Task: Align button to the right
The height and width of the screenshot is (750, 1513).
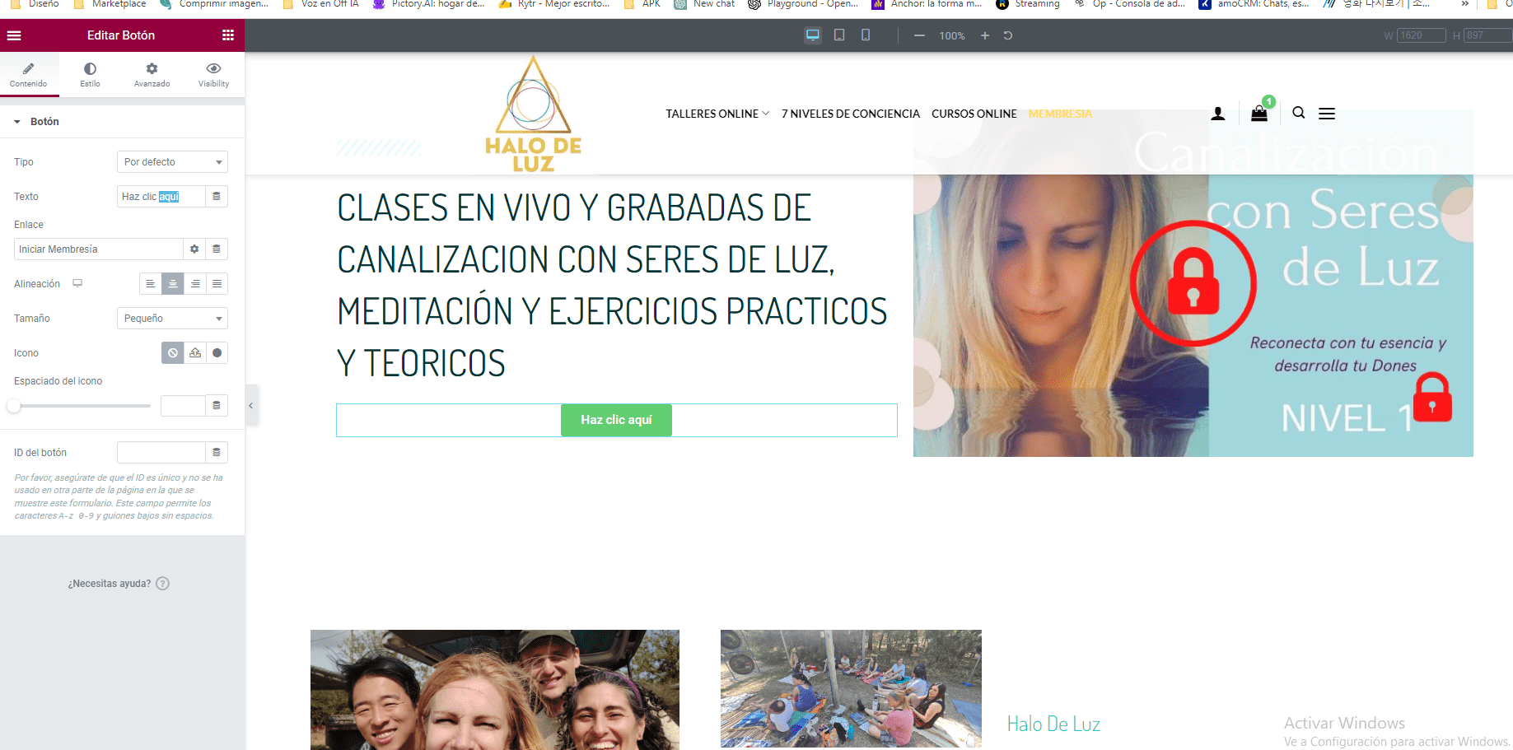Action: click(195, 284)
